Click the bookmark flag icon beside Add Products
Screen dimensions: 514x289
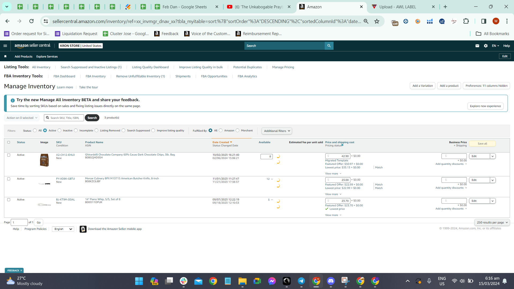point(5,56)
